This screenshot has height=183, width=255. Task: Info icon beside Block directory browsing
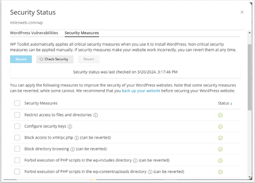coord(72,149)
